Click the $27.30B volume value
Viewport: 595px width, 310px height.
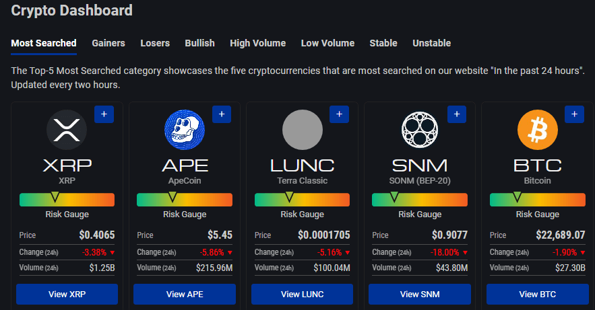point(570,268)
